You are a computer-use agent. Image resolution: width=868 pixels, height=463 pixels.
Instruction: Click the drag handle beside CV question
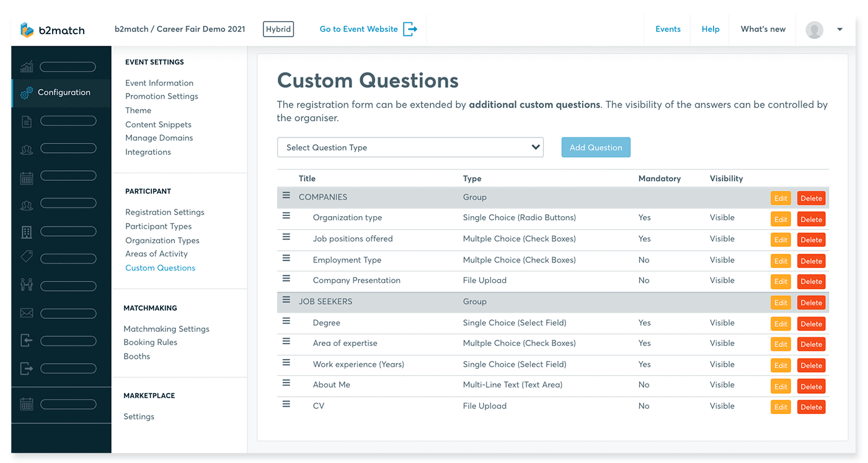[x=286, y=404]
